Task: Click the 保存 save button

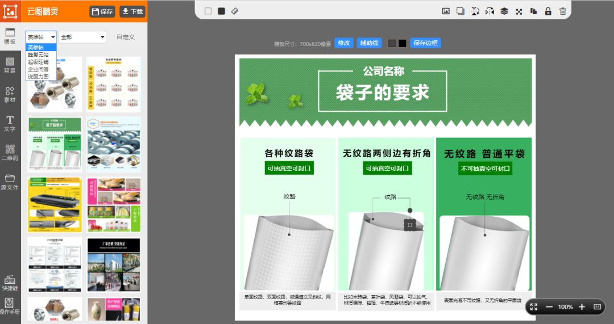Action: tap(102, 12)
